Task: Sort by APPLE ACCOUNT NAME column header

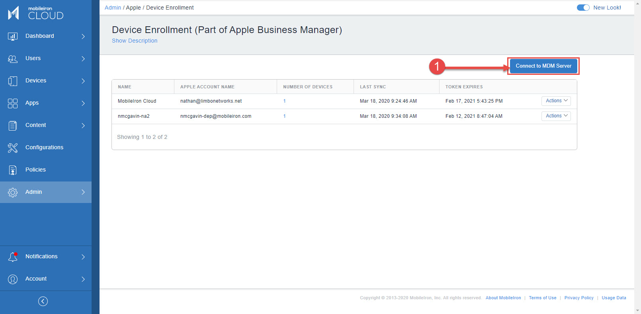Action: (225, 87)
